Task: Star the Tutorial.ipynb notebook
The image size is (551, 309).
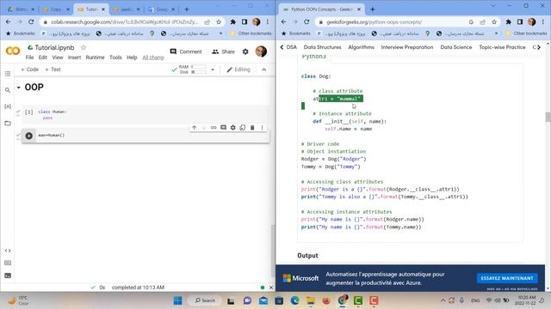Action: (84, 47)
